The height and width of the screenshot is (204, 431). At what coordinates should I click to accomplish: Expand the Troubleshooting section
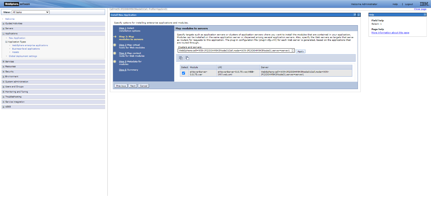coord(3,97)
